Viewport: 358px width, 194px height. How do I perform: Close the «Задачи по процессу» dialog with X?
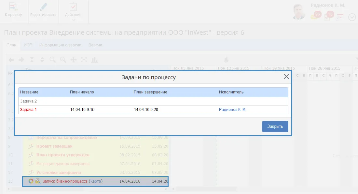(286, 77)
